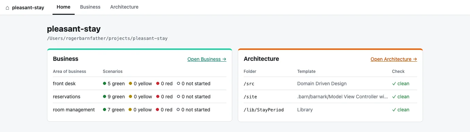Switch to the Business tab
The width and height of the screenshot is (470, 132).
coord(90,7)
